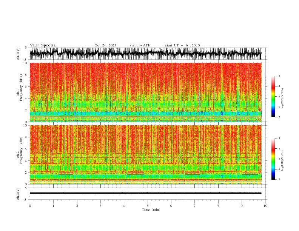Click the date 'Oct. 24, 2025'
The width and height of the screenshot is (299, 231).
105,45
